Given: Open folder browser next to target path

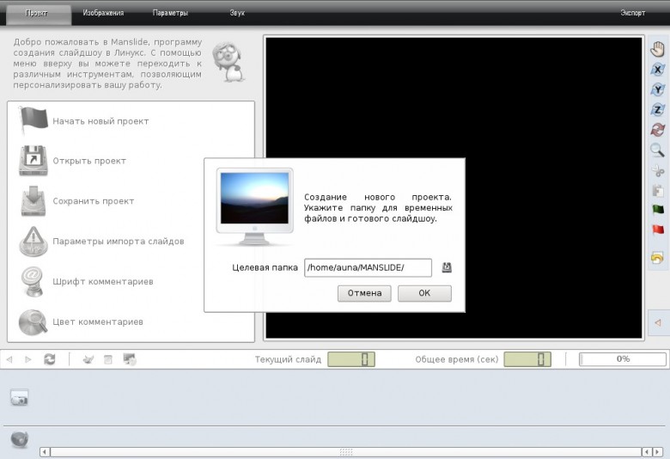Looking at the screenshot, I should point(447,267).
